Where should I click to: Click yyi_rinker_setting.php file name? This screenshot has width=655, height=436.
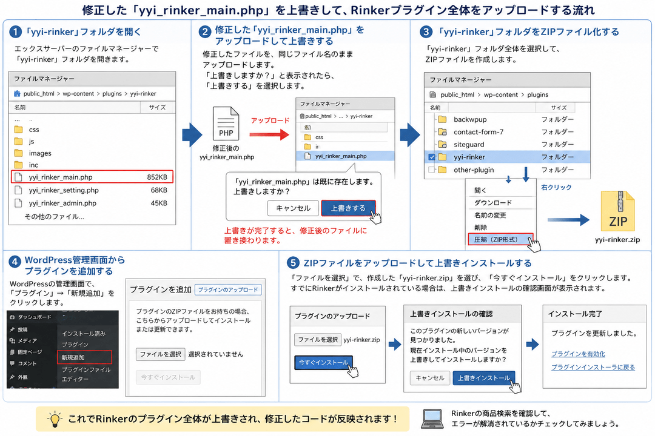click(64, 190)
